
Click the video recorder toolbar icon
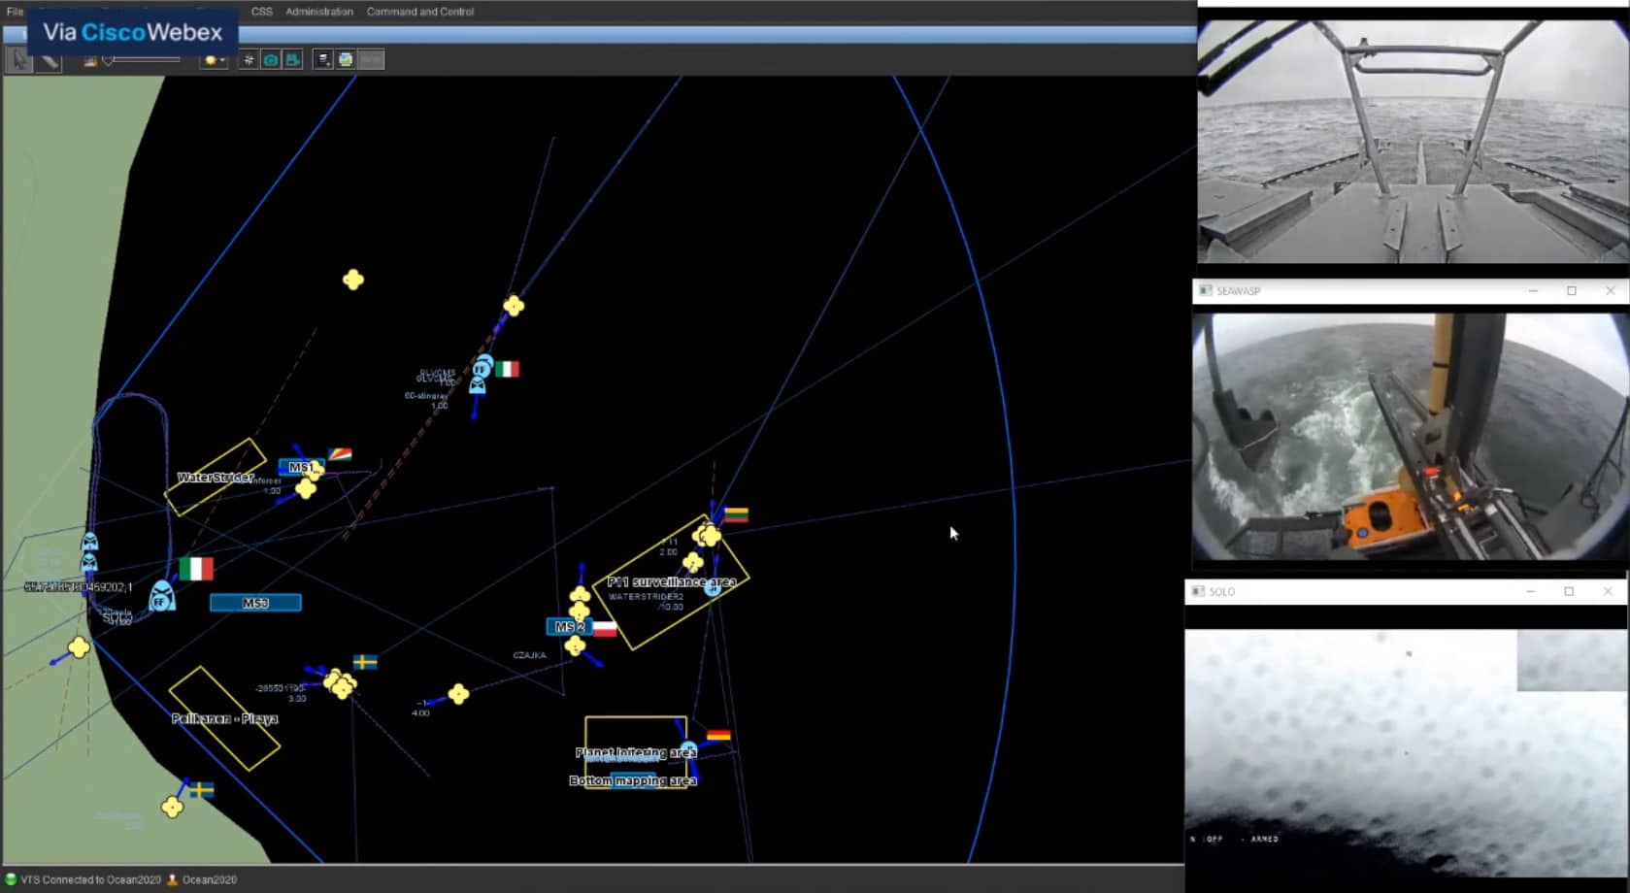pos(292,60)
